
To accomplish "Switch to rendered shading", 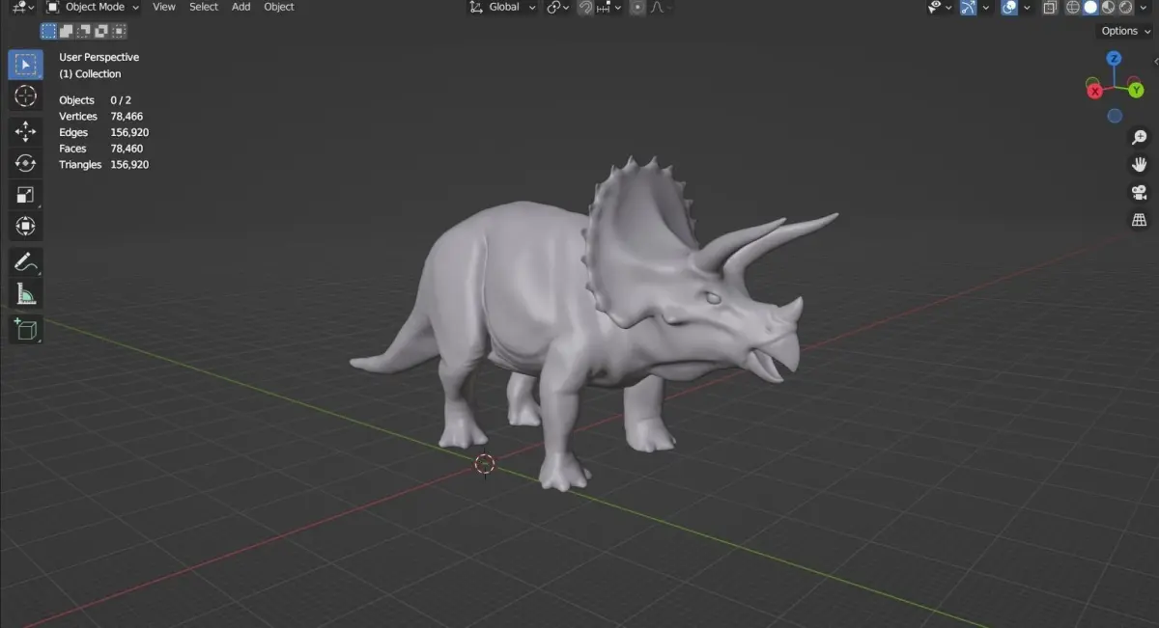I will 1125,7.
